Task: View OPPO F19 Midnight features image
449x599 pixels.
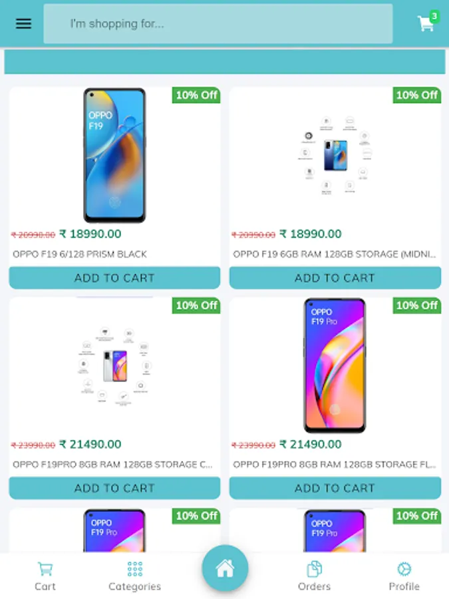Action: (335, 156)
